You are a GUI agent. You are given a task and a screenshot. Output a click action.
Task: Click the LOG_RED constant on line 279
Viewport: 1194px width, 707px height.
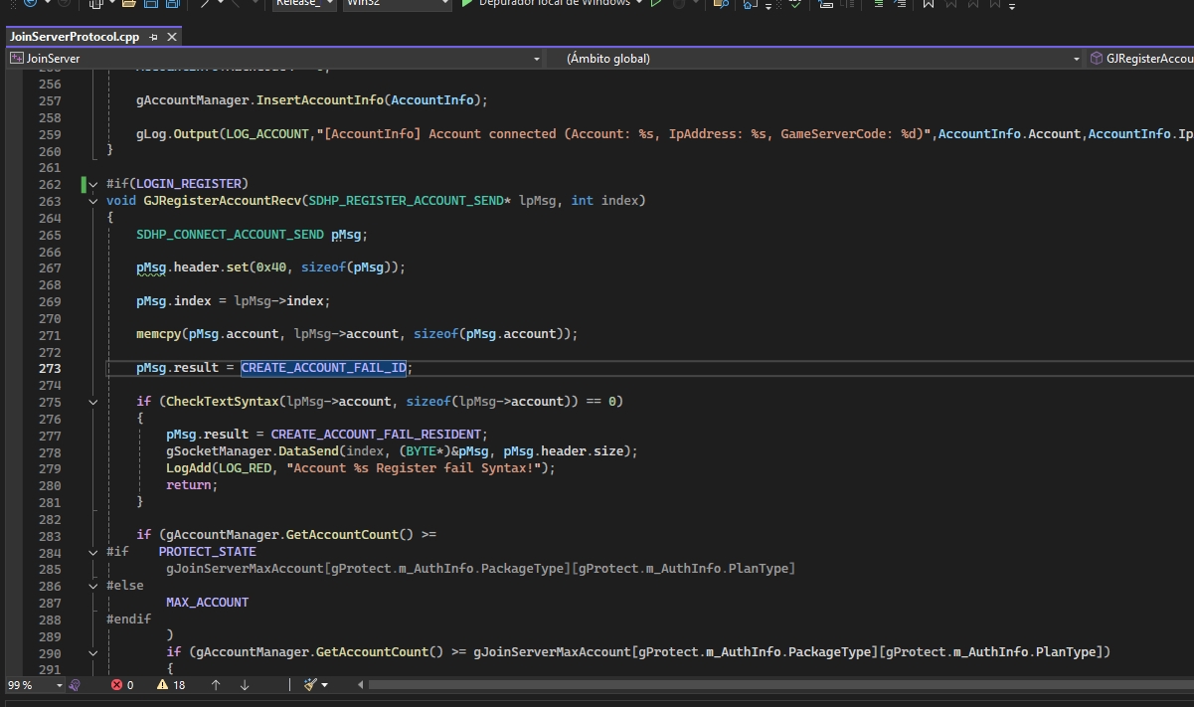[243, 468]
